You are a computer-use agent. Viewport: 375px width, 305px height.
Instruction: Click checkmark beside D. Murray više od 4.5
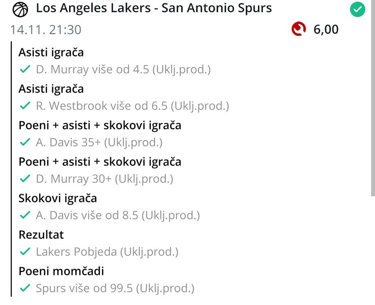pos(25,70)
